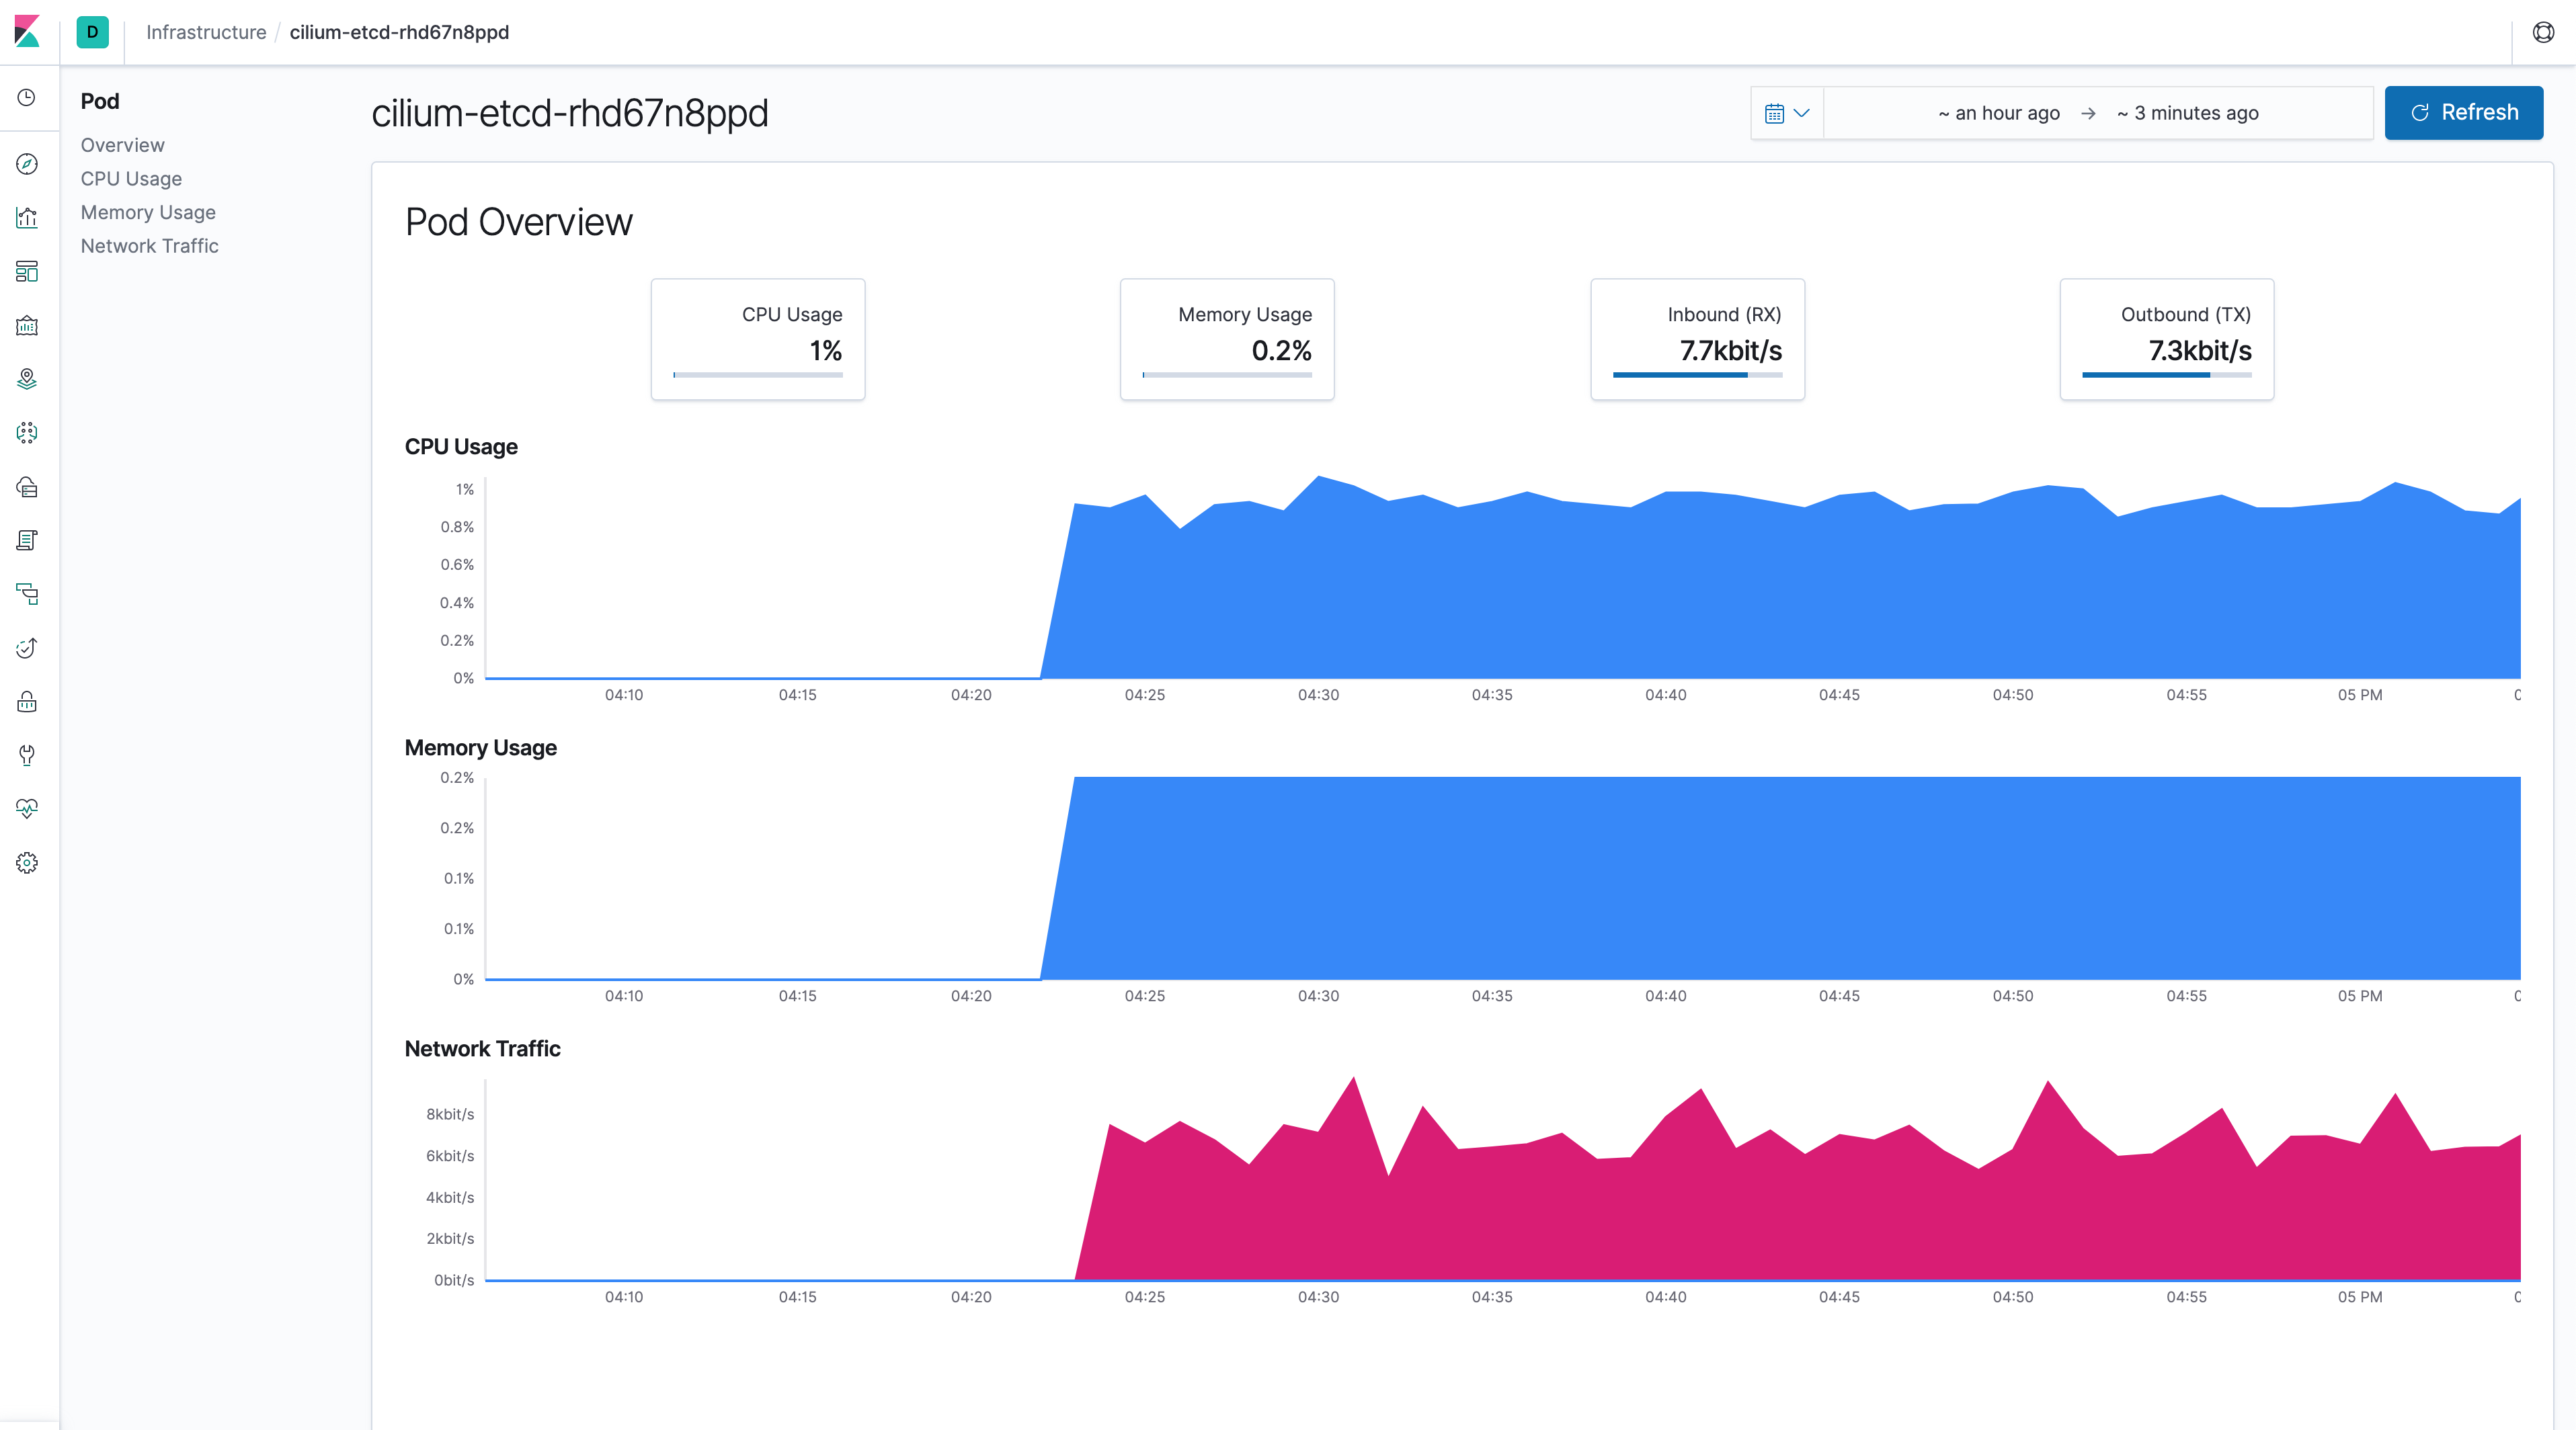Open Management gear icon in sidebar

27,862
